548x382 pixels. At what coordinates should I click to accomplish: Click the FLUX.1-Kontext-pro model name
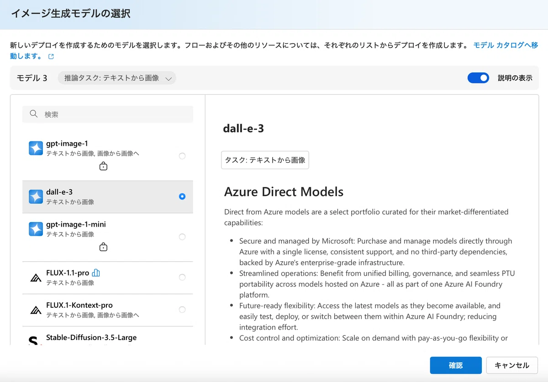pos(79,305)
